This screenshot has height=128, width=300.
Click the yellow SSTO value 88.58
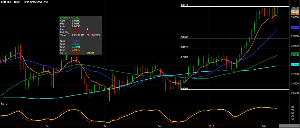click(x=90, y=52)
